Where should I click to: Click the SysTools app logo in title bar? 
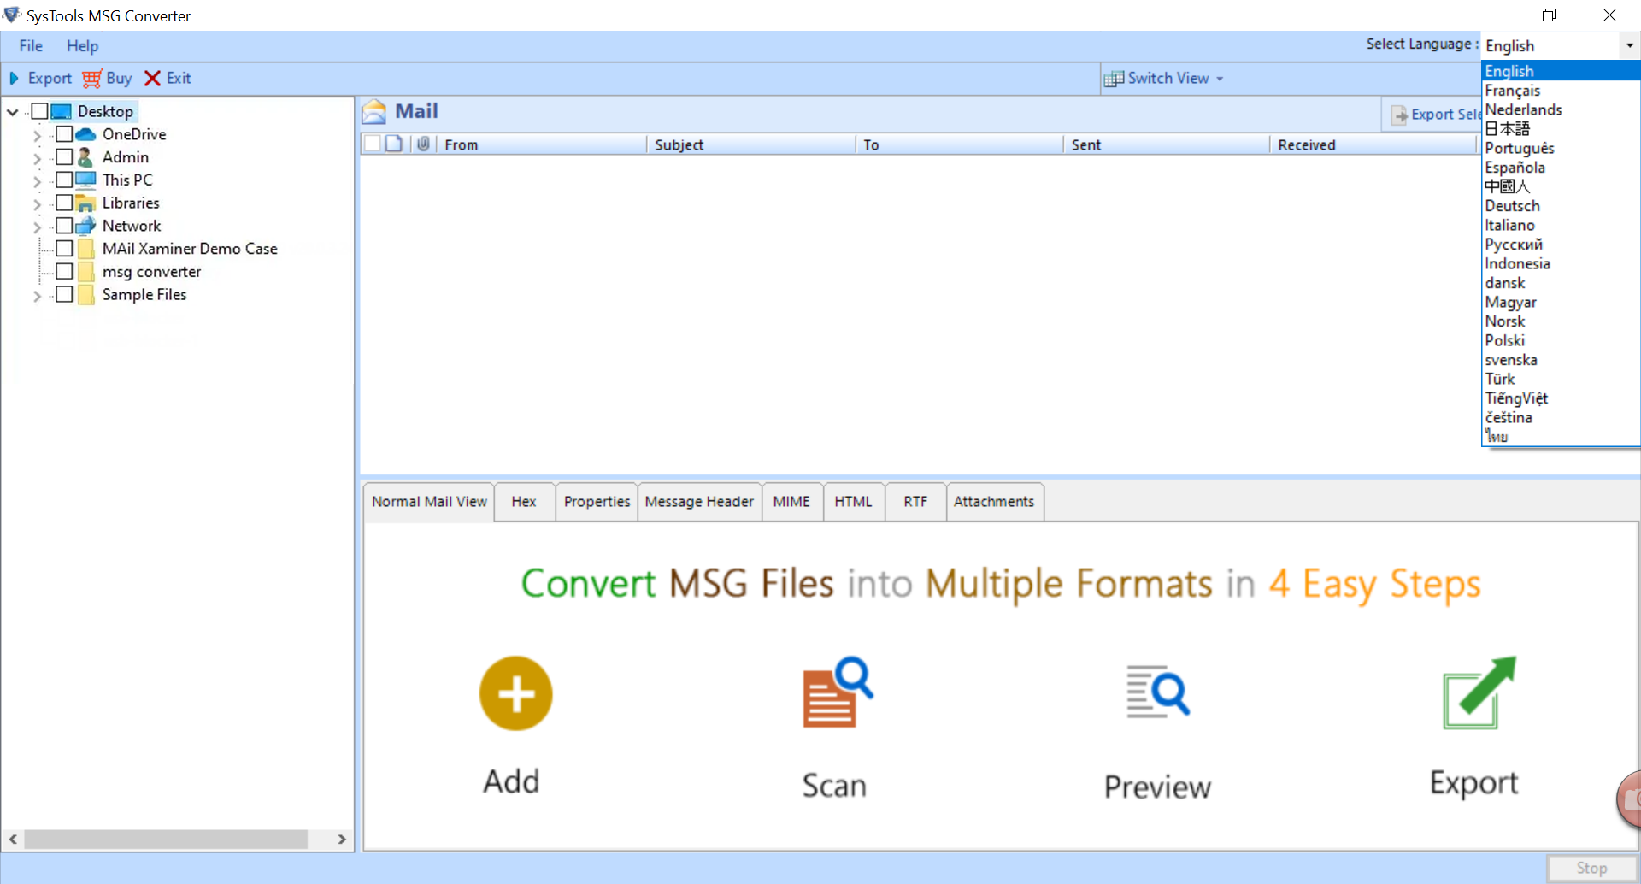[x=12, y=15]
